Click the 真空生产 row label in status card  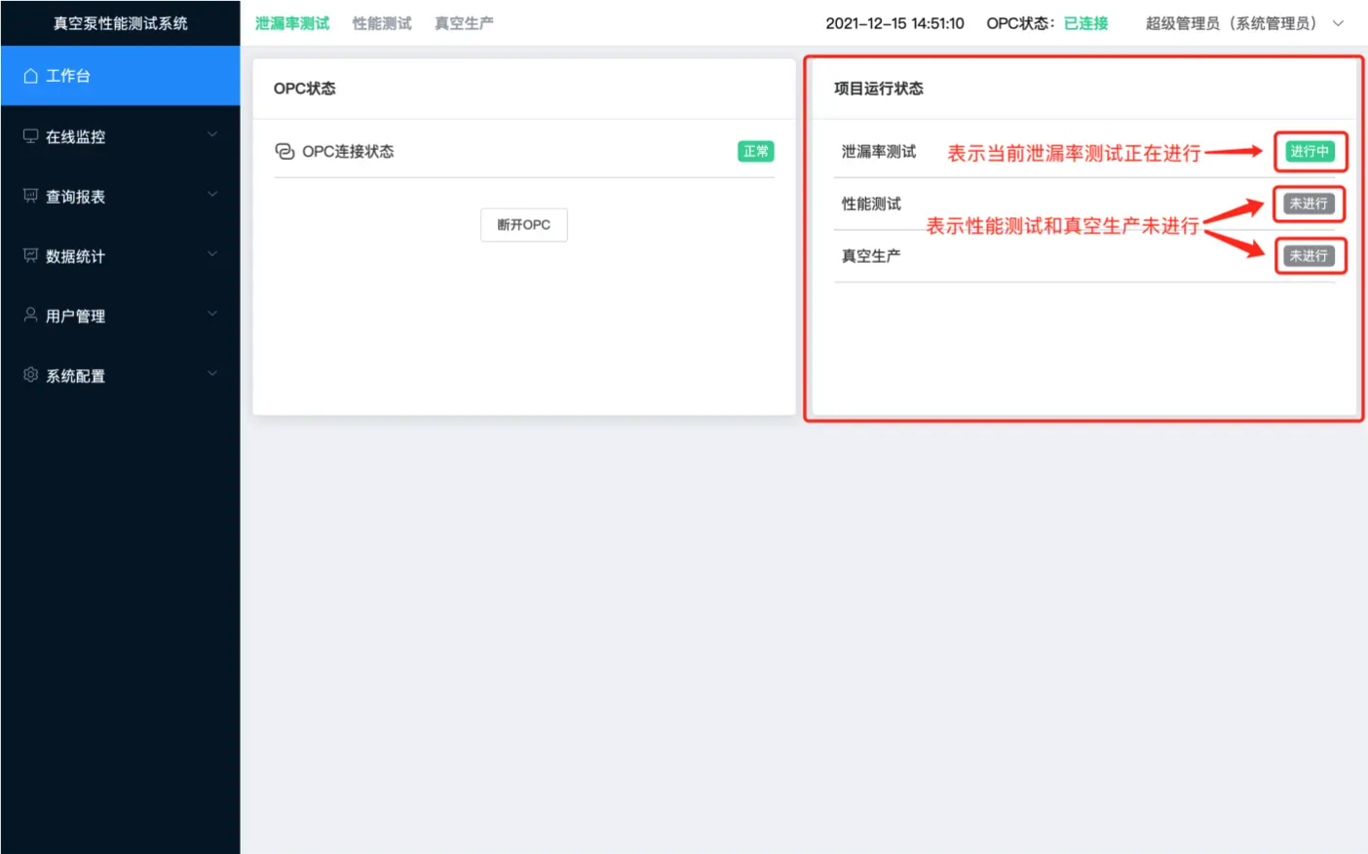871,256
